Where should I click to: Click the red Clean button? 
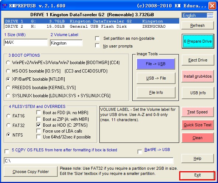coord(197,138)
